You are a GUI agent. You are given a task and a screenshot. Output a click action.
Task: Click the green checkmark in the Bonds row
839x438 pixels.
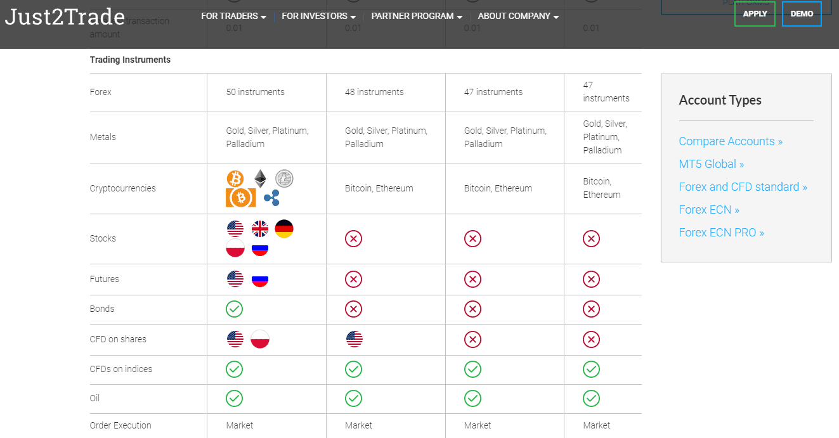235,309
